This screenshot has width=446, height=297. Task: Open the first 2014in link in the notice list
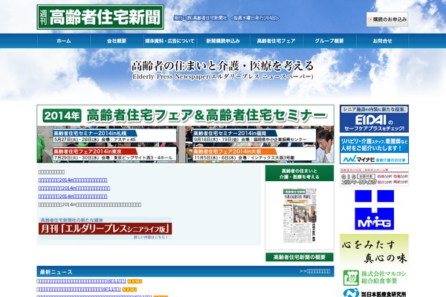click(x=73, y=180)
